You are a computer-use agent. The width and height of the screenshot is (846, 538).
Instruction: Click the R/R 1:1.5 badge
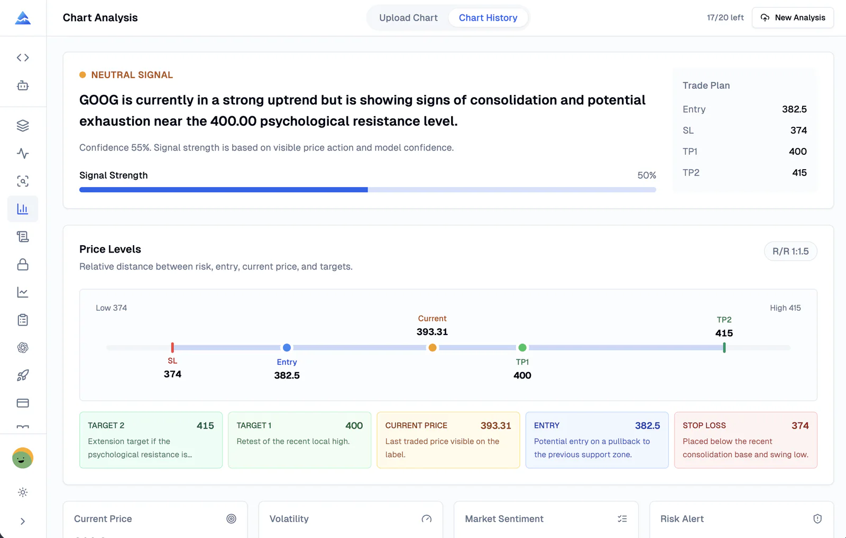(x=790, y=252)
